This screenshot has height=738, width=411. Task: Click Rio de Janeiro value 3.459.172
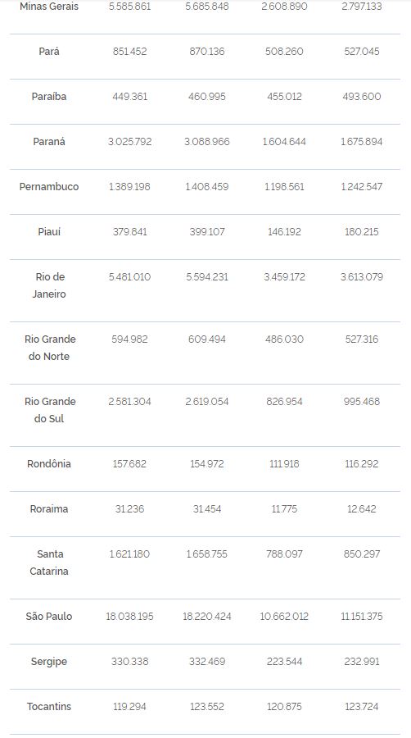tap(284, 277)
